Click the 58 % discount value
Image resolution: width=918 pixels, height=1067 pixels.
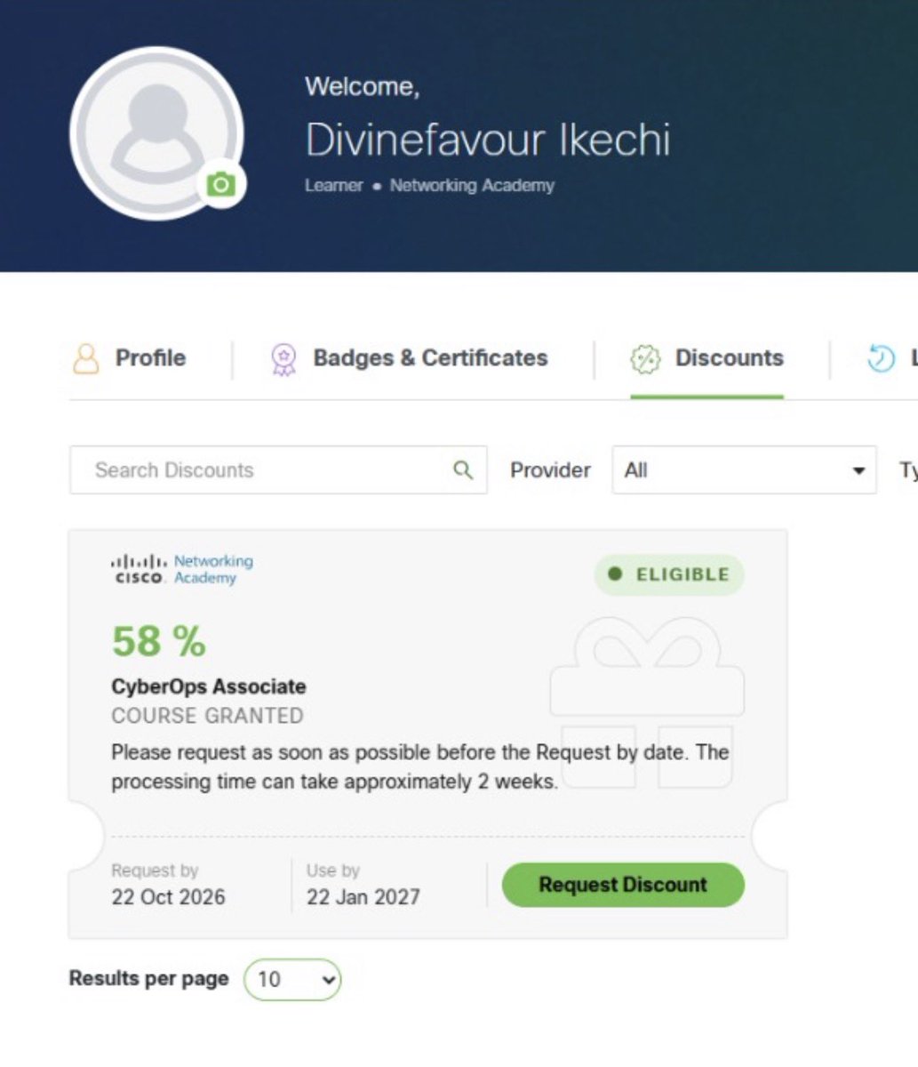[x=158, y=641]
